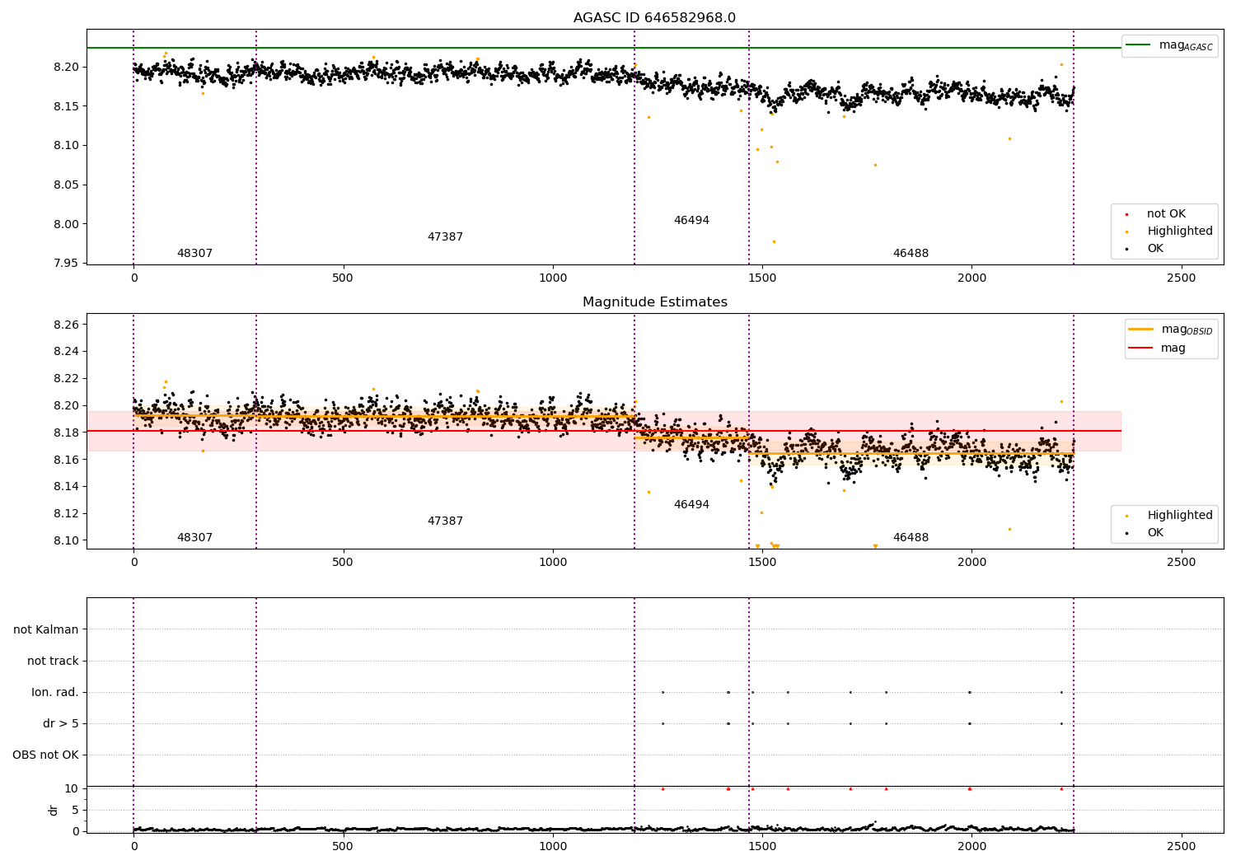Viewport: 1236px width, 865px height.
Task: Click y-axis tick 8.20 in top plot
Action: pos(67,67)
